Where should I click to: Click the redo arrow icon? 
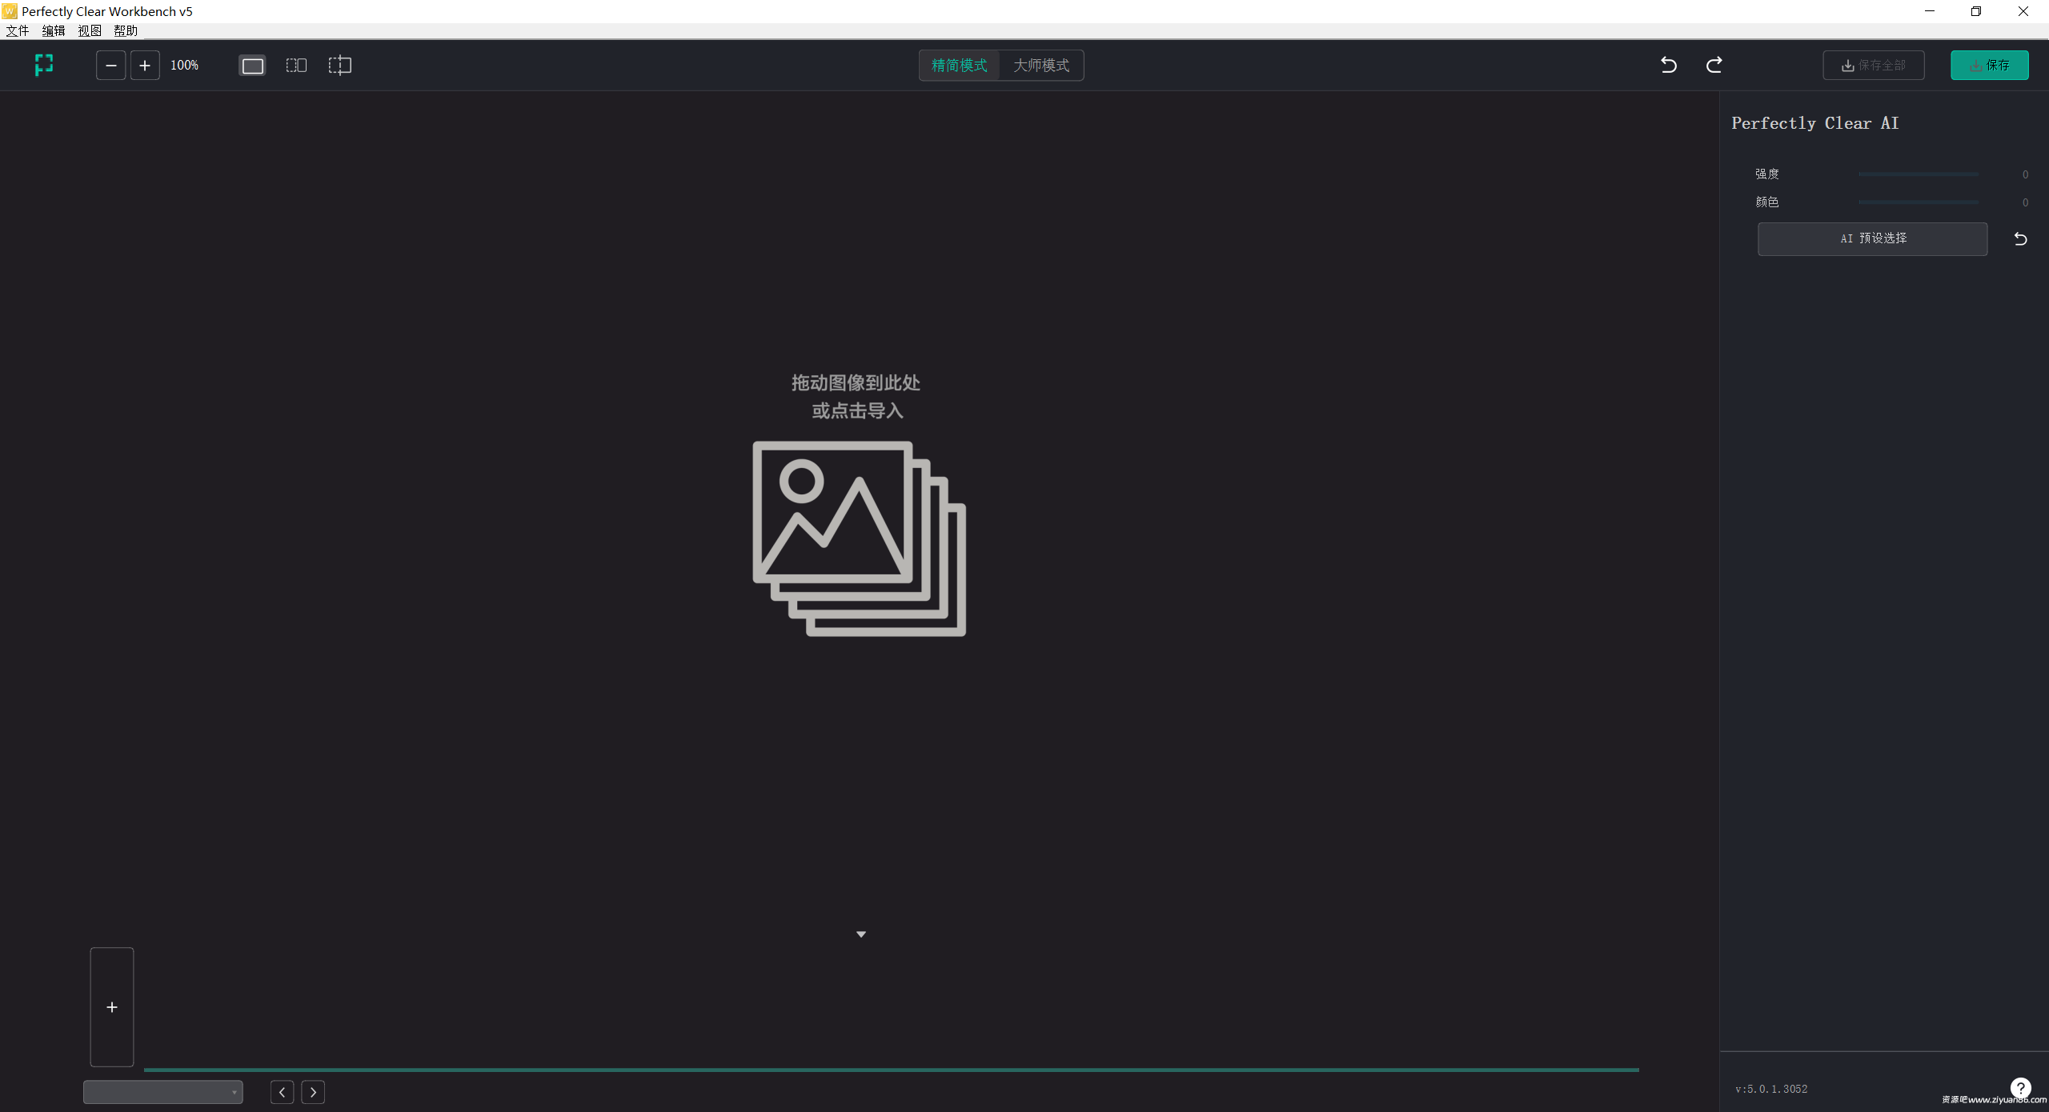coord(1714,65)
